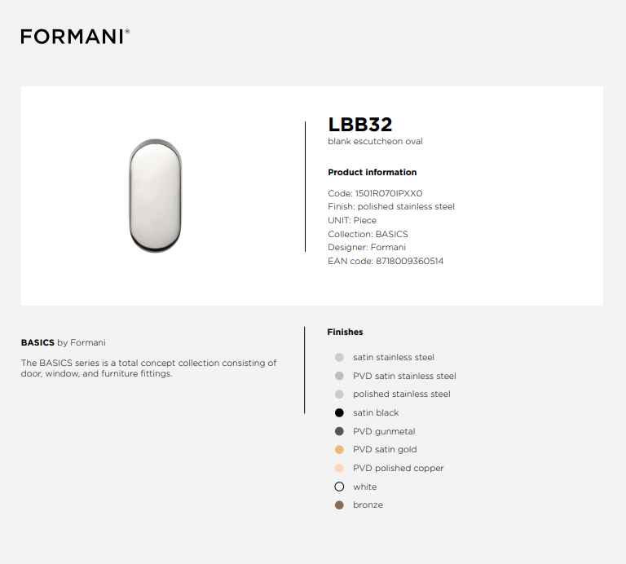This screenshot has width=626, height=564.
Task: Pick the polished stainless steel color dot
Action: point(339,394)
